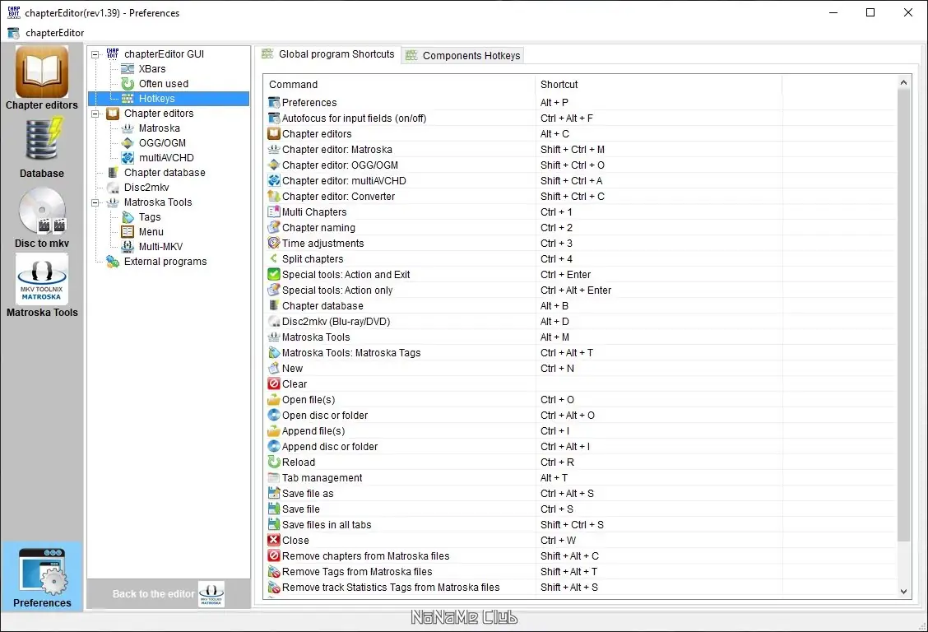This screenshot has width=928, height=632.
Task: Click the Command column header
Action: coord(400,85)
